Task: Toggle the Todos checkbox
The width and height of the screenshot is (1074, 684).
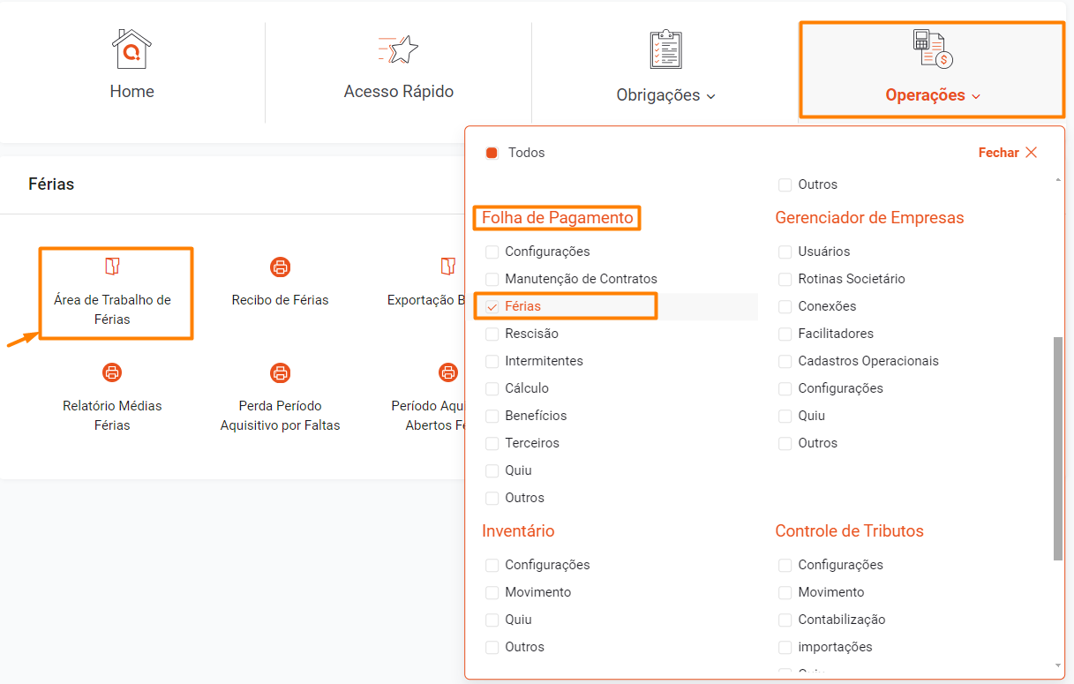Action: point(492,153)
